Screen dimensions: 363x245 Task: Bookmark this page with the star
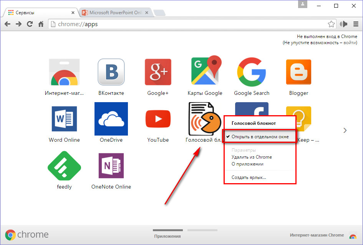tap(331, 24)
